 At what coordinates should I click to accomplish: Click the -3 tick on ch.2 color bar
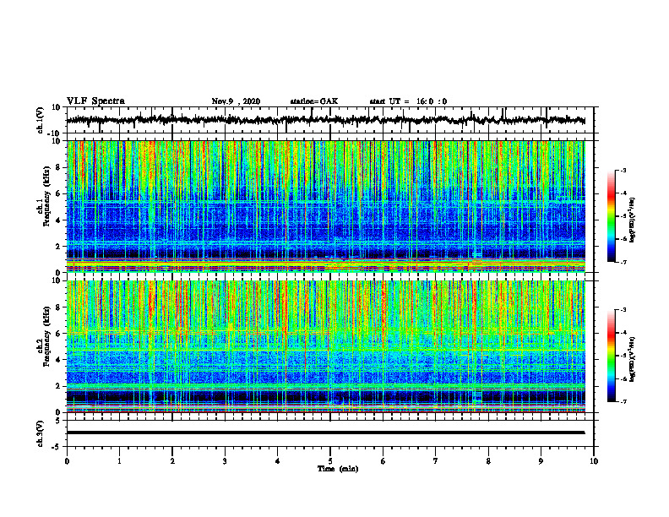pyautogui.click(x=623, y=310)
